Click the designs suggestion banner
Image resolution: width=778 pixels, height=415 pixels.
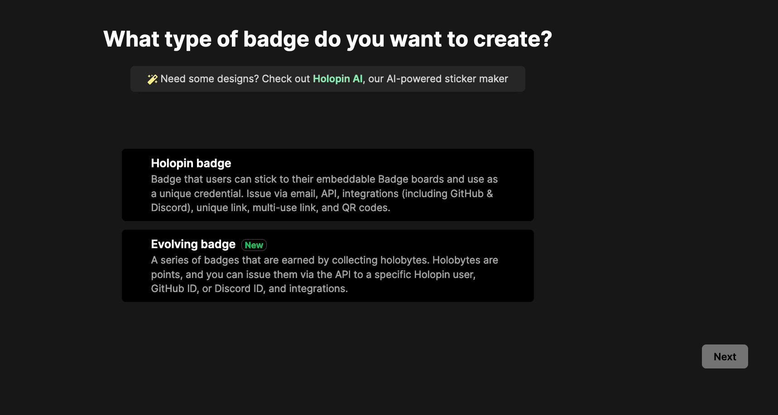pos(328,79)
